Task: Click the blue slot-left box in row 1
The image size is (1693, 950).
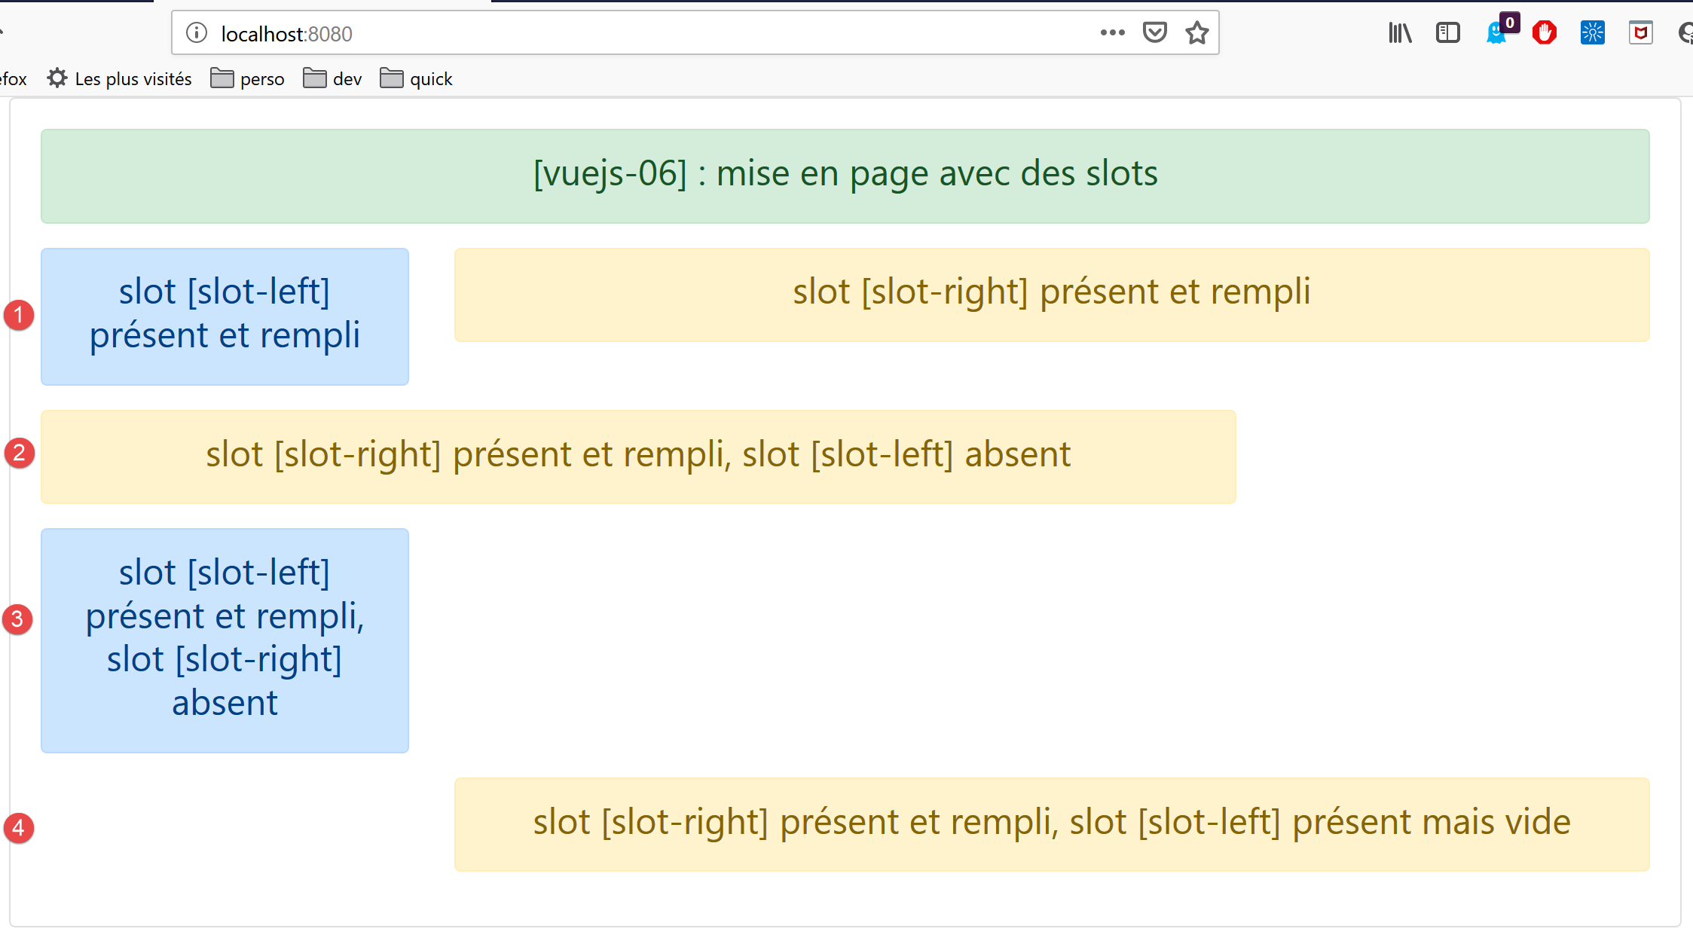Action: click(225, 316)
